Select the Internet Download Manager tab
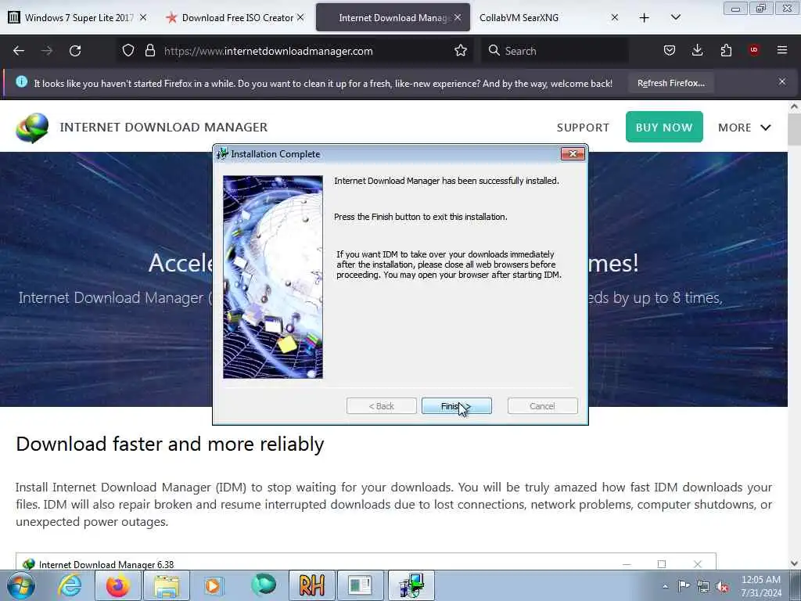Screen dimensions: 801x601 (393, 18)
